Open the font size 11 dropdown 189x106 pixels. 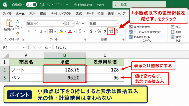pos(73,24)
